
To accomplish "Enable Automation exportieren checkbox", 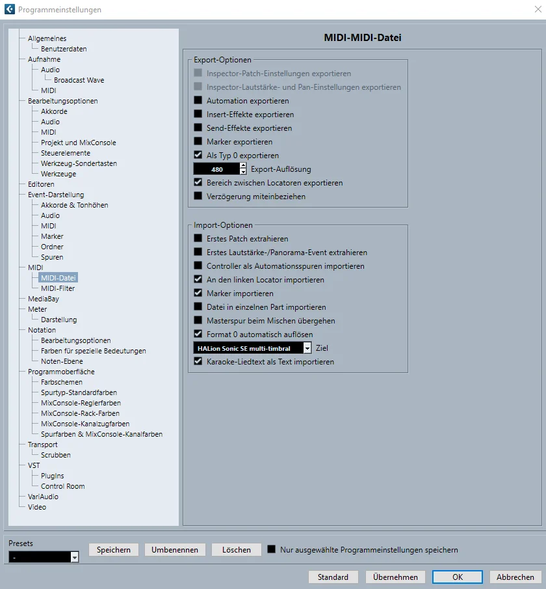I will 198,100.
